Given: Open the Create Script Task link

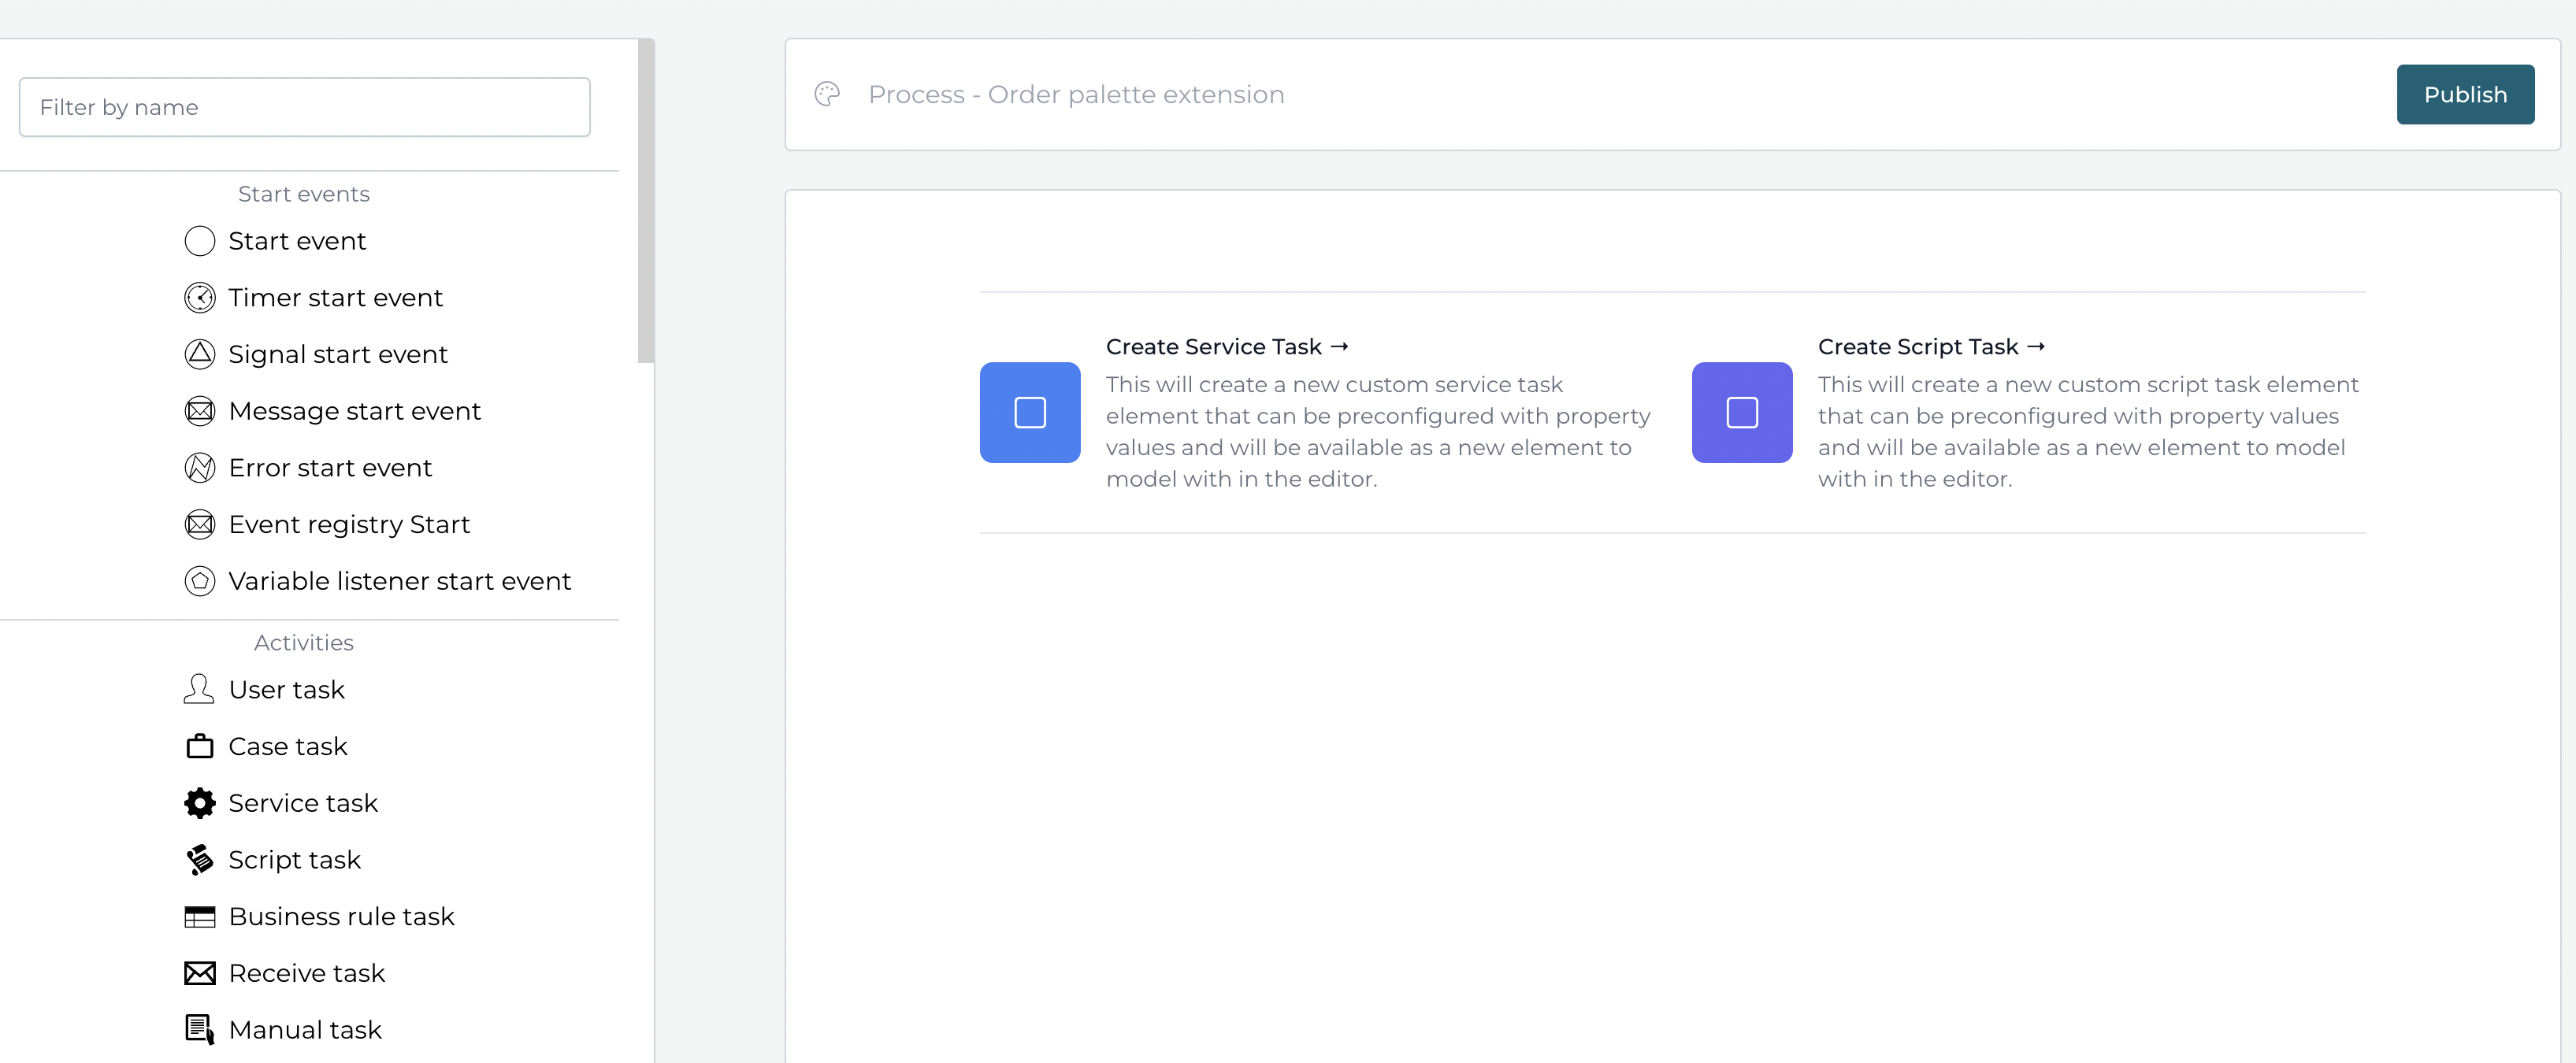Looking at the screenshot, I should click(x=1930, y=347).
